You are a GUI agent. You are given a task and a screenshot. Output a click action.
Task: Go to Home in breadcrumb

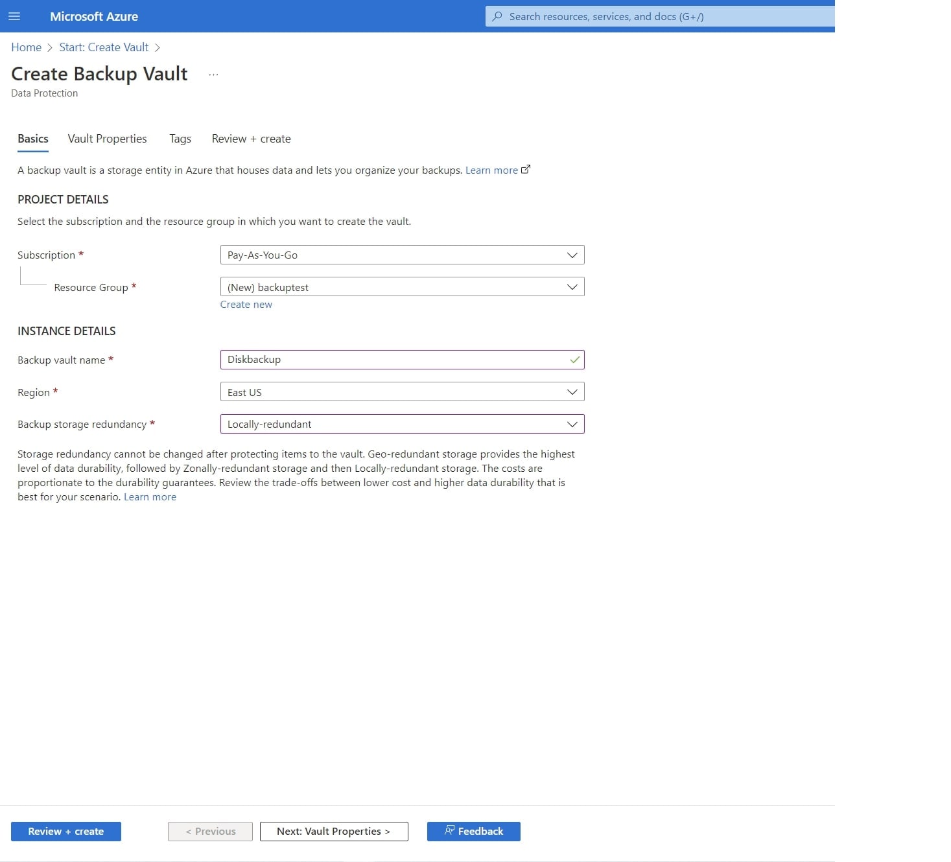tap(26, 47)
